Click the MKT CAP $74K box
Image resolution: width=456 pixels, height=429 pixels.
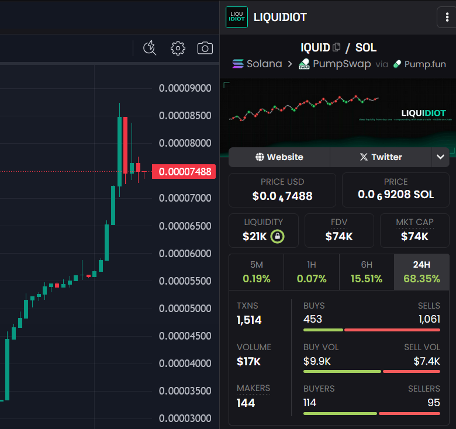tap(414, 230)
